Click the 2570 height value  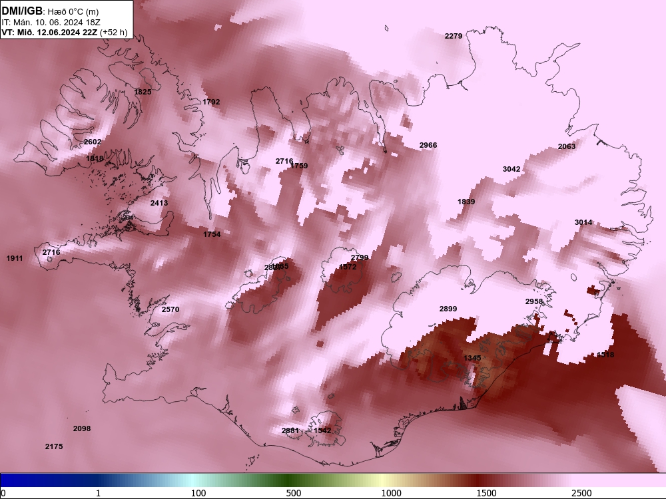170,309
